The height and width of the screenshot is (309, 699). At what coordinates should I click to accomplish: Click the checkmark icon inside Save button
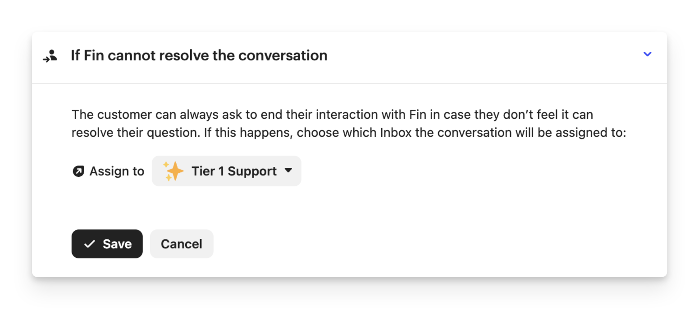tap(90, 244)
